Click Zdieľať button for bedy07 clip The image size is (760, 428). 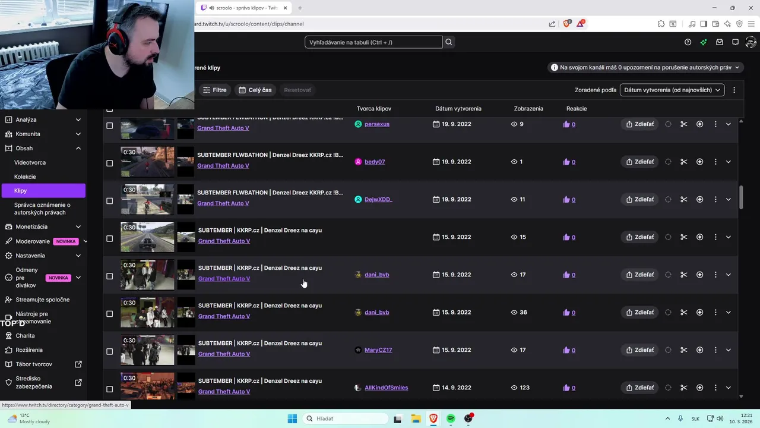coord(639,162)
